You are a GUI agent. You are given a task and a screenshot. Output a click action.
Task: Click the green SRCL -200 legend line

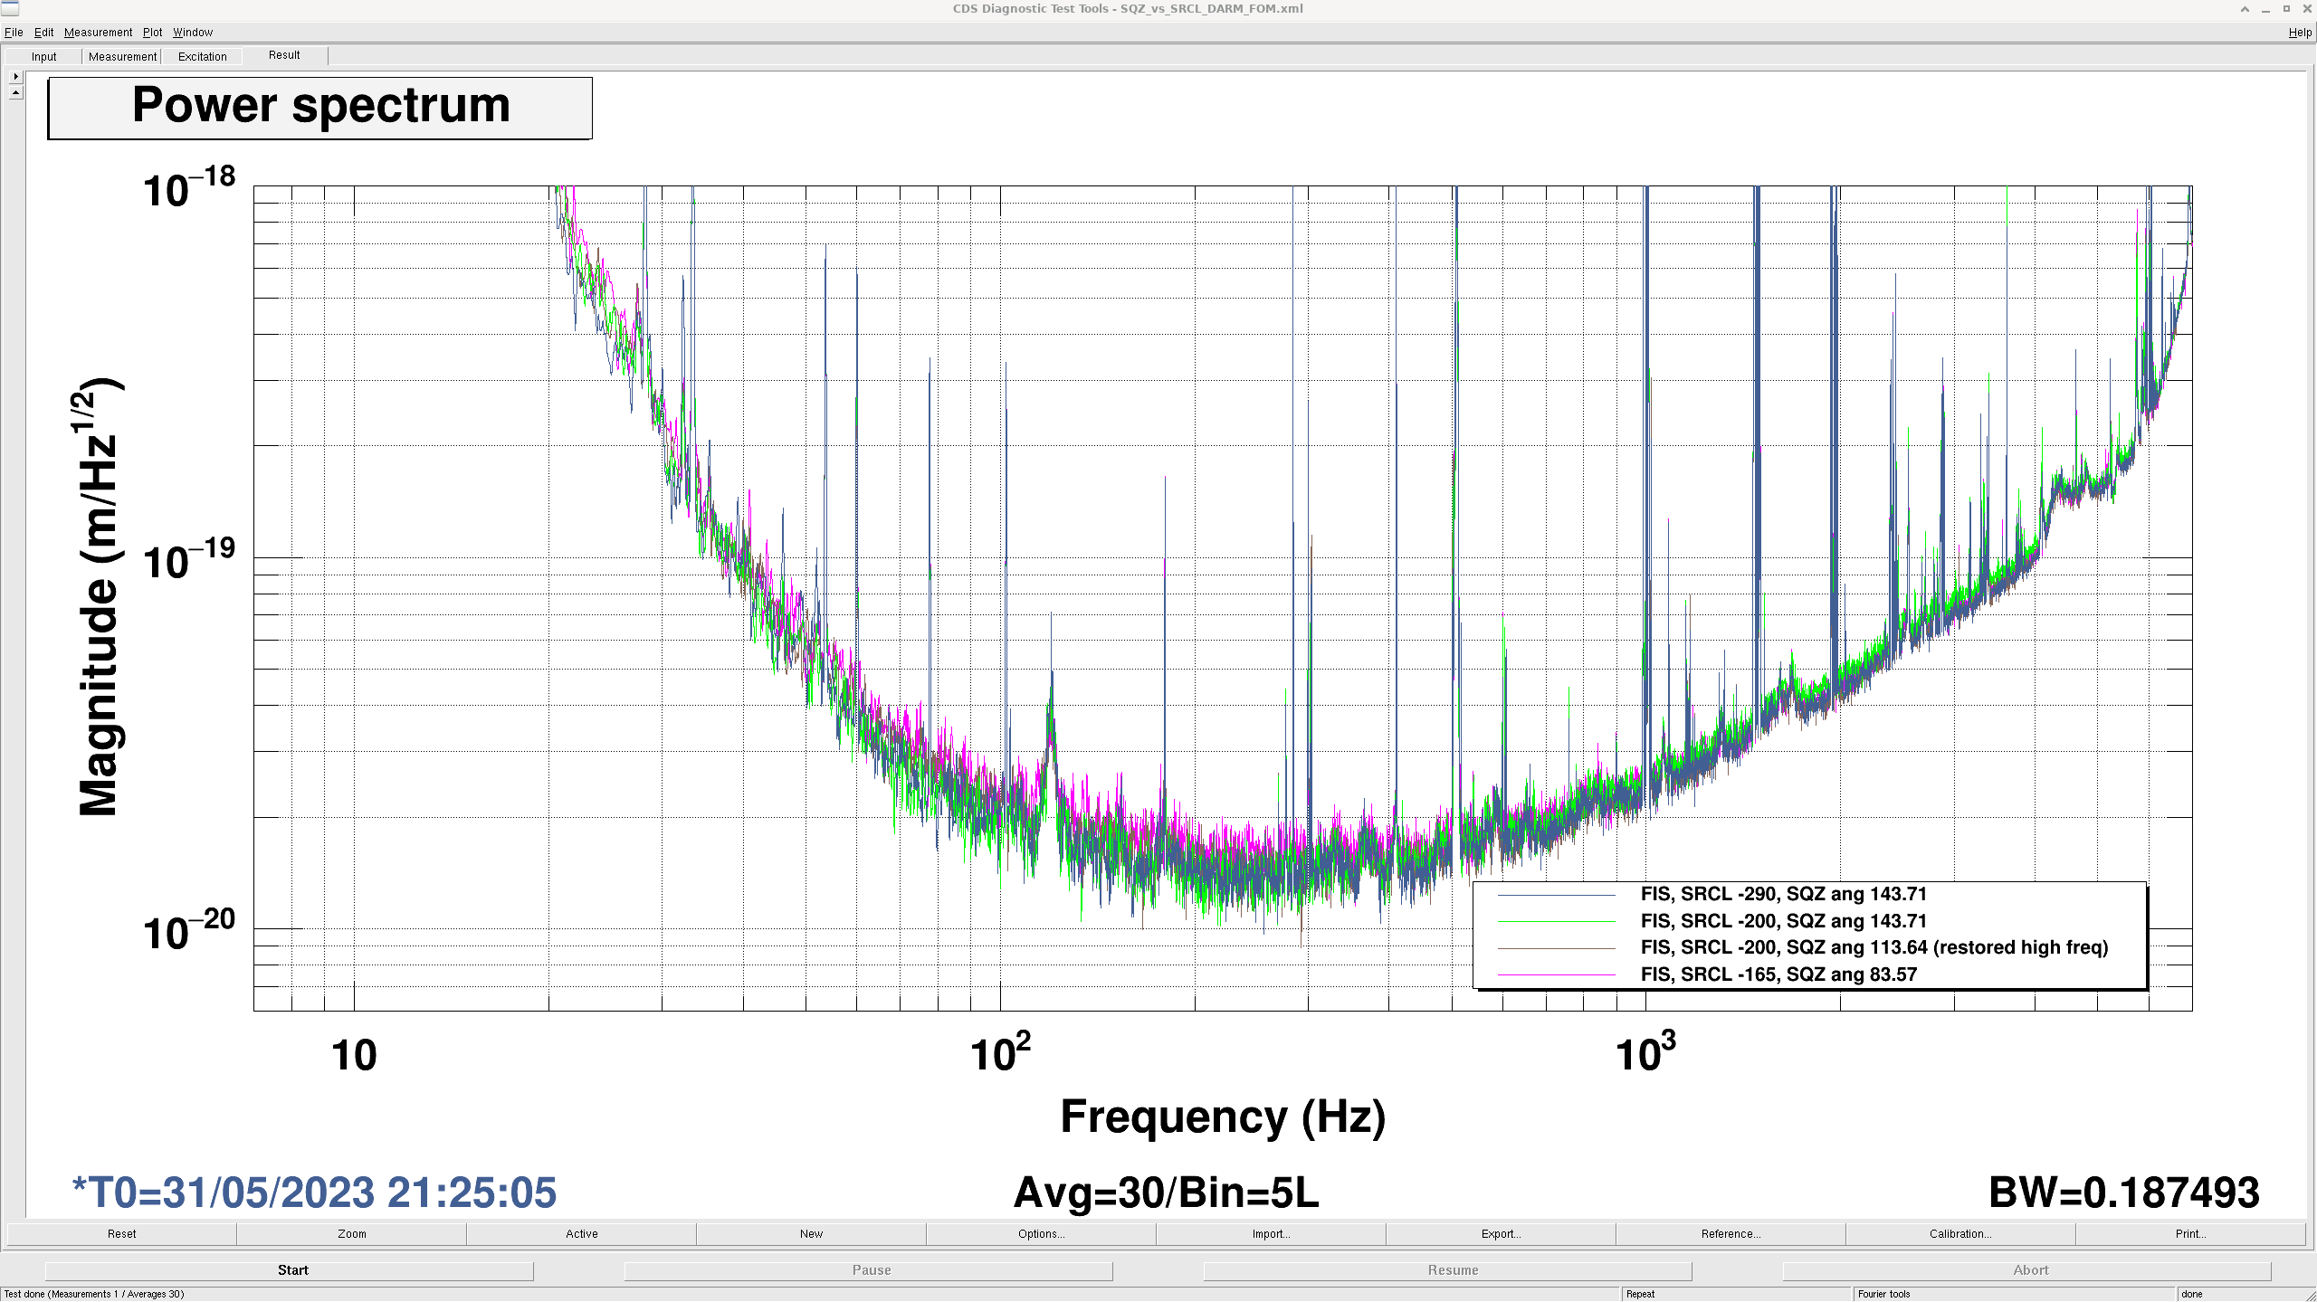(1556, 921)
